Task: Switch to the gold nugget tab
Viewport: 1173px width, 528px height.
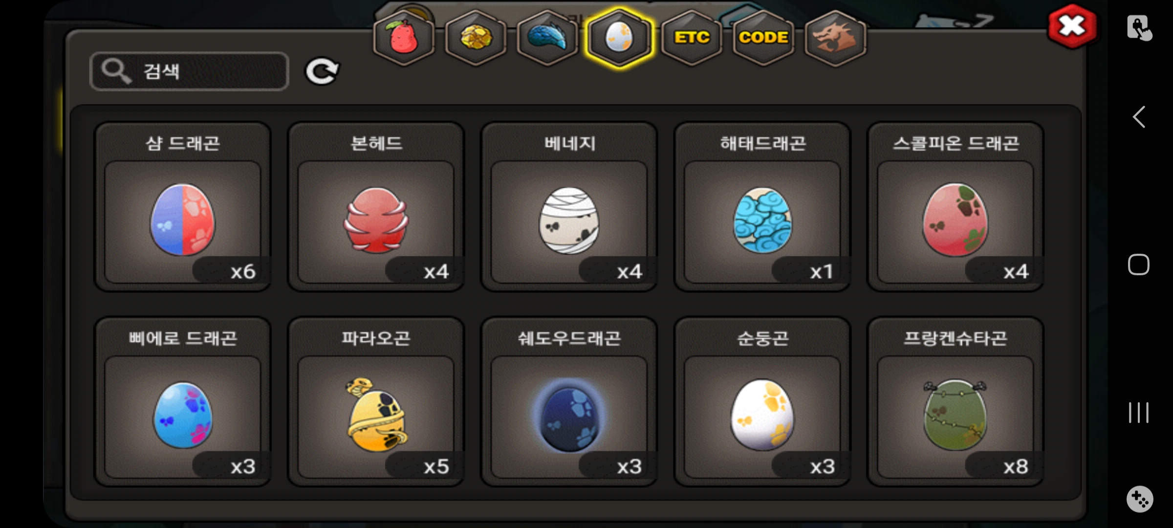Action: (x=476, y=38)
